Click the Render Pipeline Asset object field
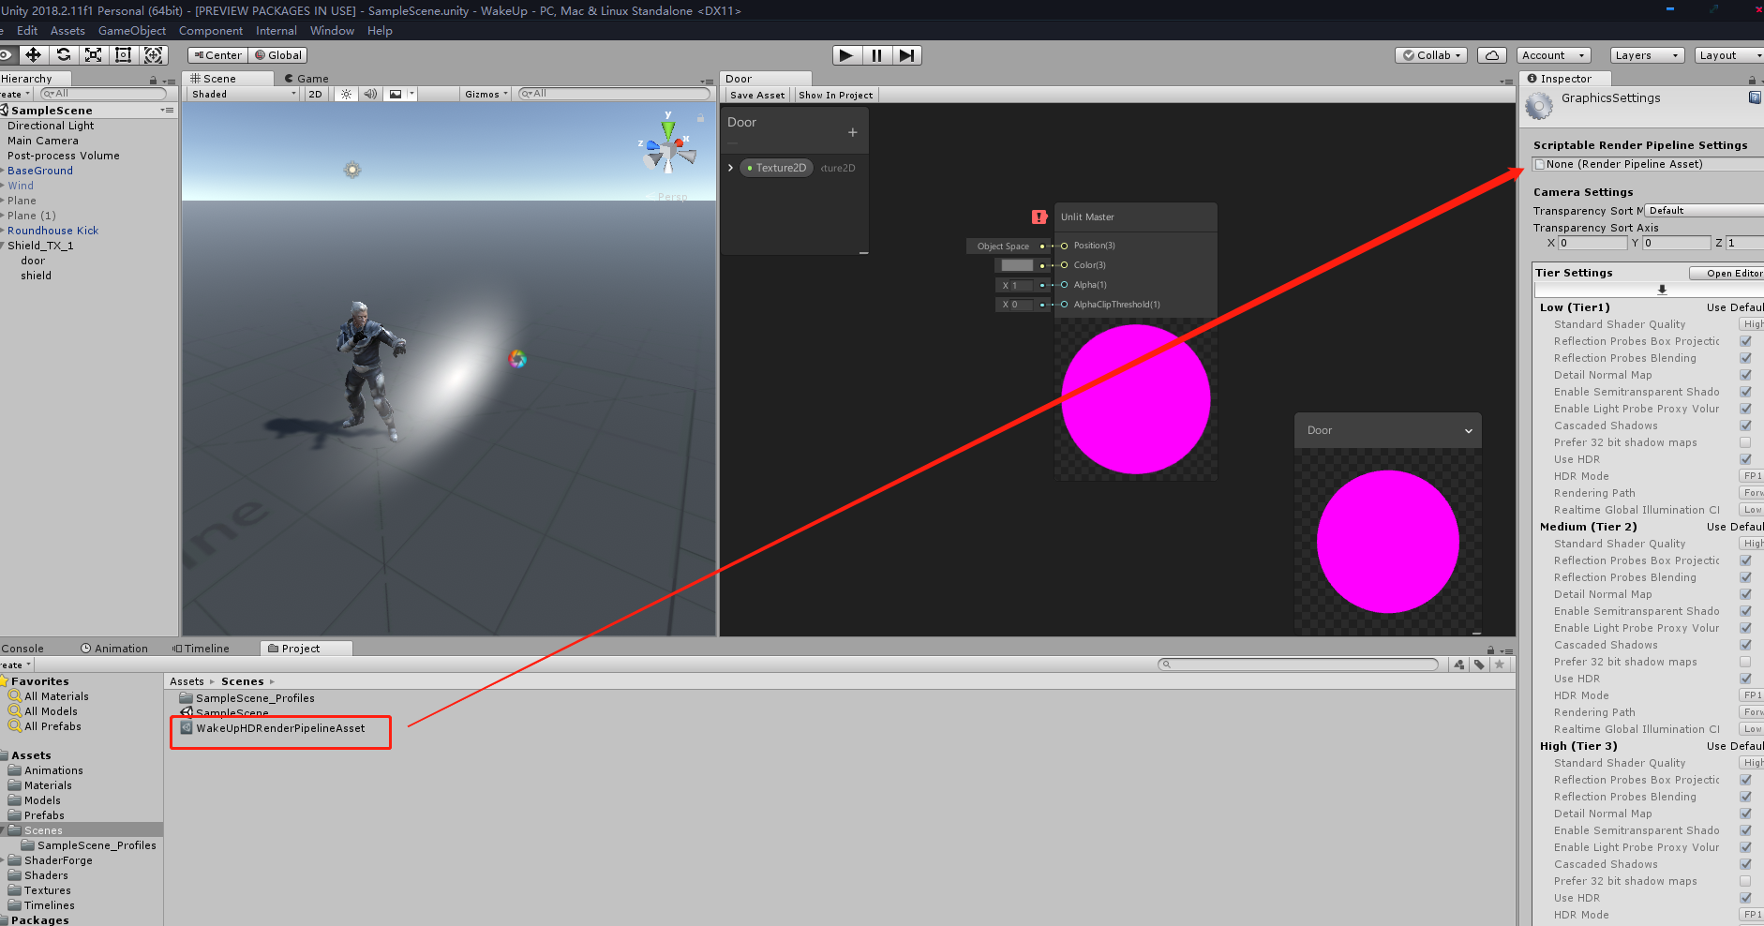This screenshot has width=1764, height=926. 1649,164
